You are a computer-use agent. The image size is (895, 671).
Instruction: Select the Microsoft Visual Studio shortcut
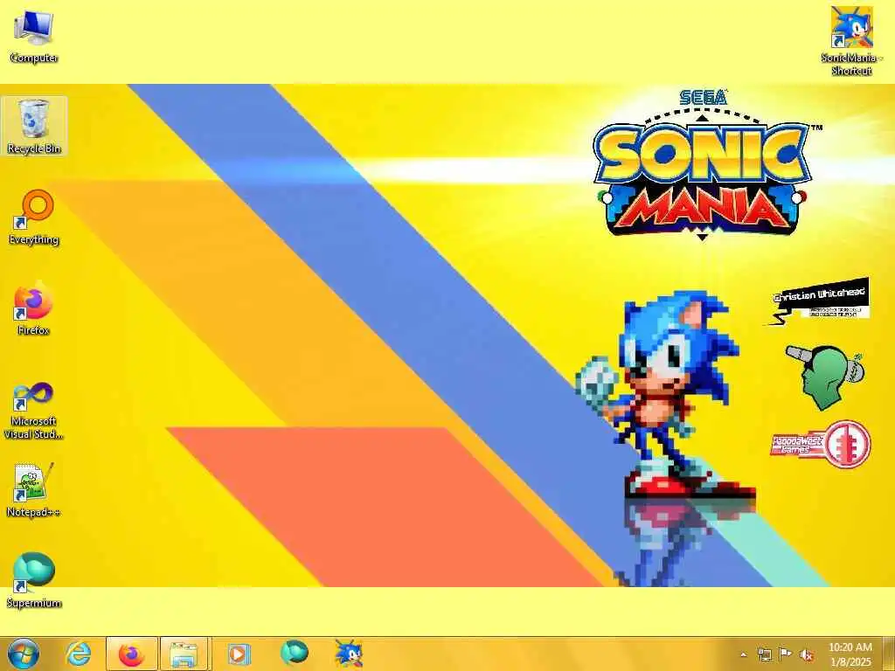point(34,411)
